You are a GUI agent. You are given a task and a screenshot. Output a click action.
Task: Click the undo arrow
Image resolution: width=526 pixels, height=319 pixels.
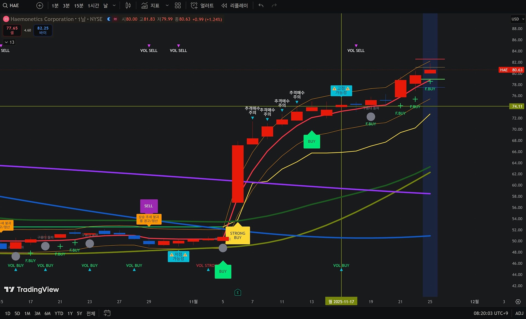[261, 5]
